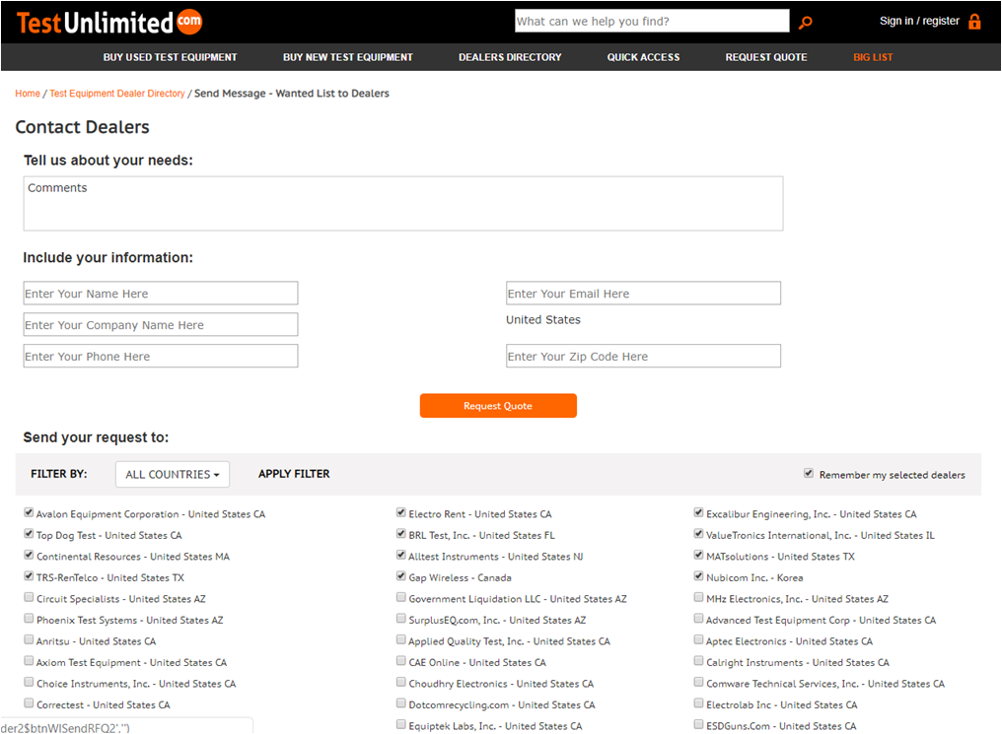Screen dimensions: 1002x734
Task: Click Sign in / register link
Action: pyautogui.click(x=919, y=21)
